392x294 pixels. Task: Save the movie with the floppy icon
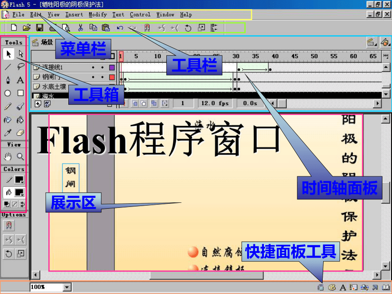pos(40,27)
